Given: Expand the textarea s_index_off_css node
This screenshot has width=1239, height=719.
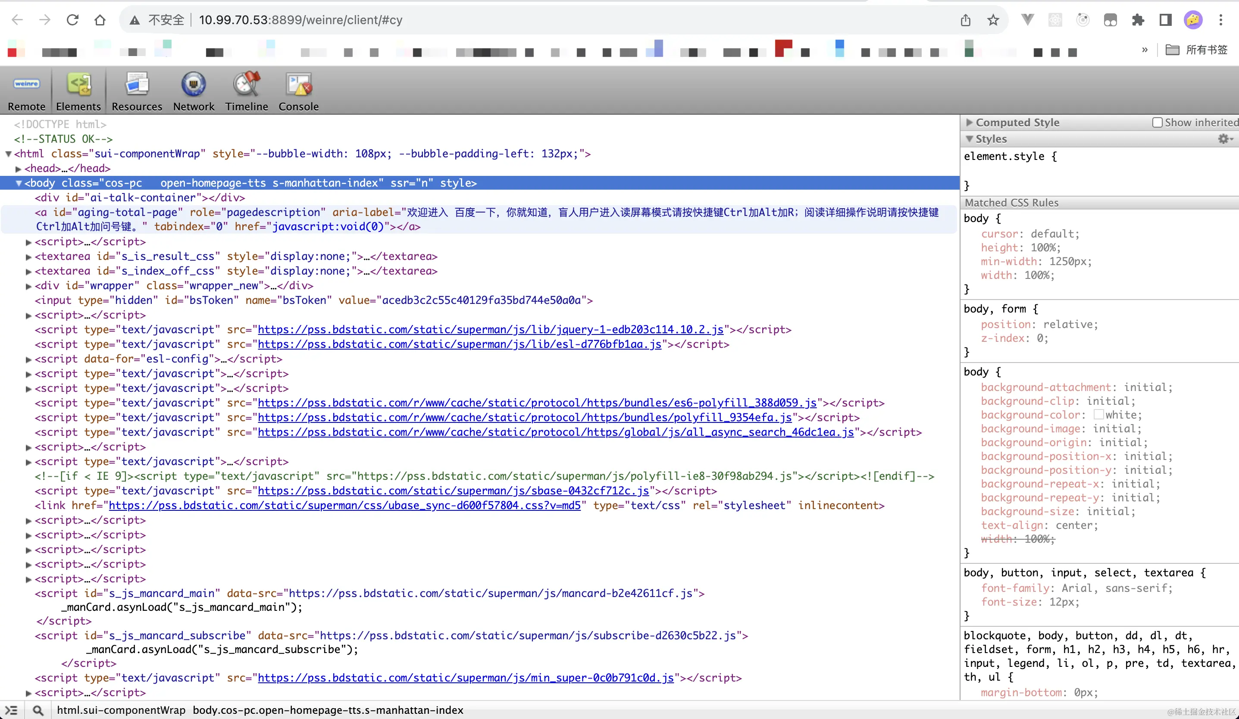Looking at the screenshot, I should pyautogui.click(x=28, y=271).
